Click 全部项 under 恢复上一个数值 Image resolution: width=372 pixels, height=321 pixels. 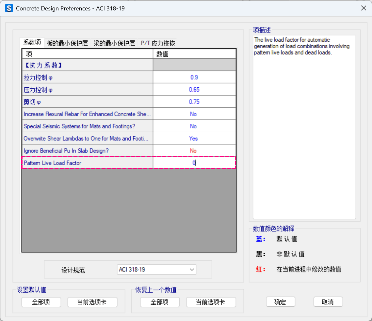coord(160,302)
